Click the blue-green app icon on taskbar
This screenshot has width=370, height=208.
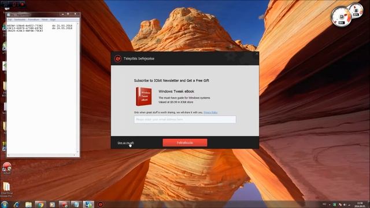pos(88,205)
